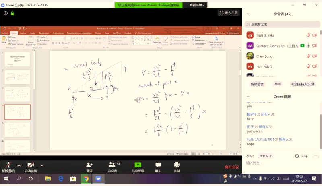The image size is (322, 186).
Task: Expand audio options arrow beside microphone
Action: pos(19,165)
